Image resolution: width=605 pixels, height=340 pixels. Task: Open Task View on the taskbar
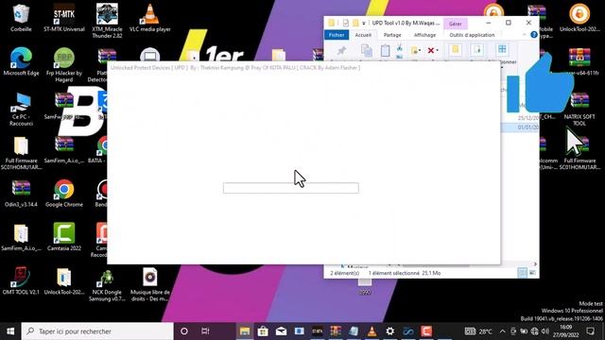coord(205,331)
